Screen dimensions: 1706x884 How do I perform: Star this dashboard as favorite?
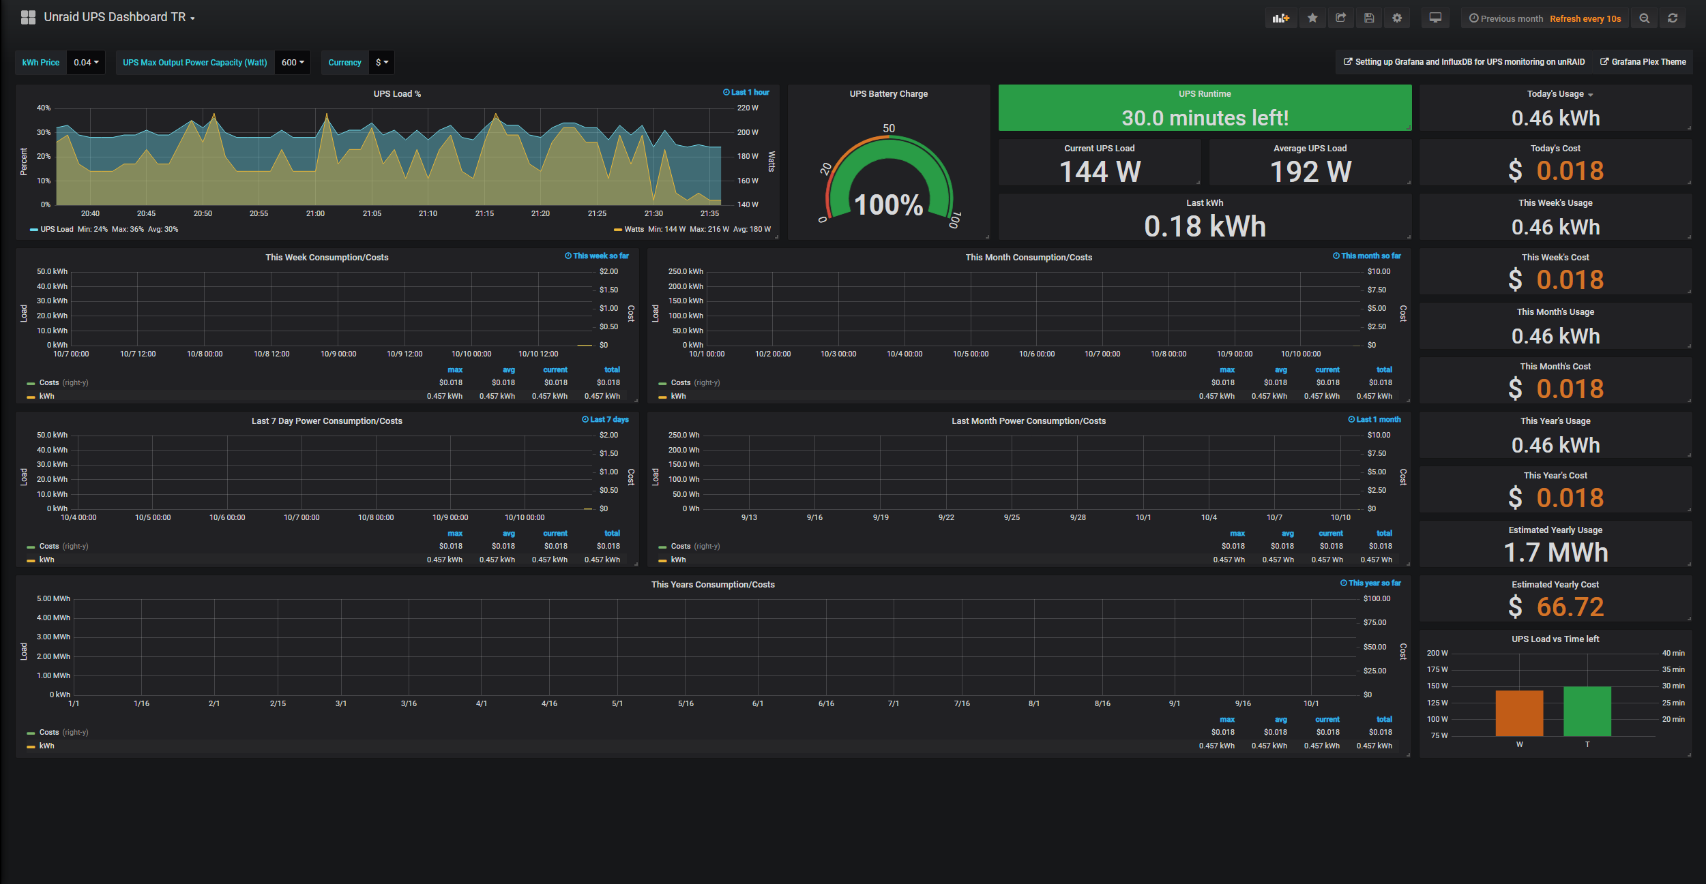[x=1312, y=18]
